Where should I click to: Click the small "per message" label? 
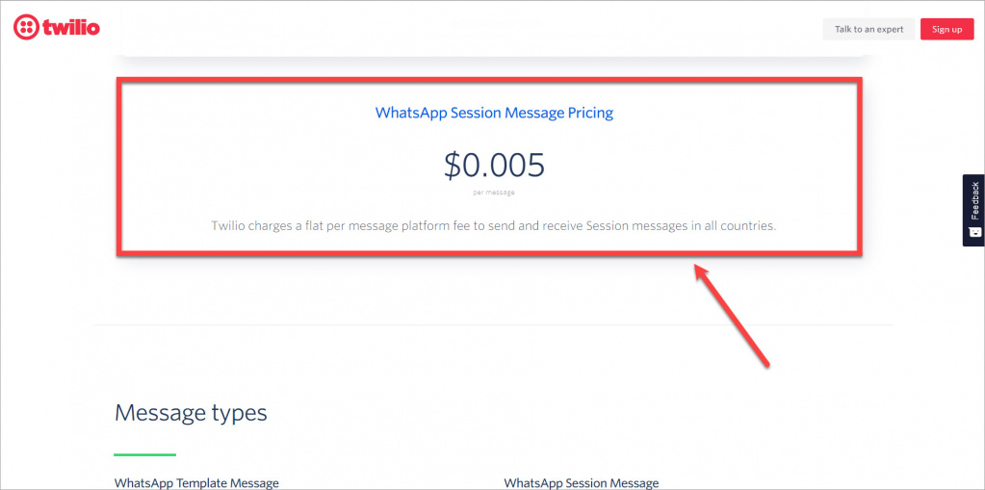[x=494, y=193]
